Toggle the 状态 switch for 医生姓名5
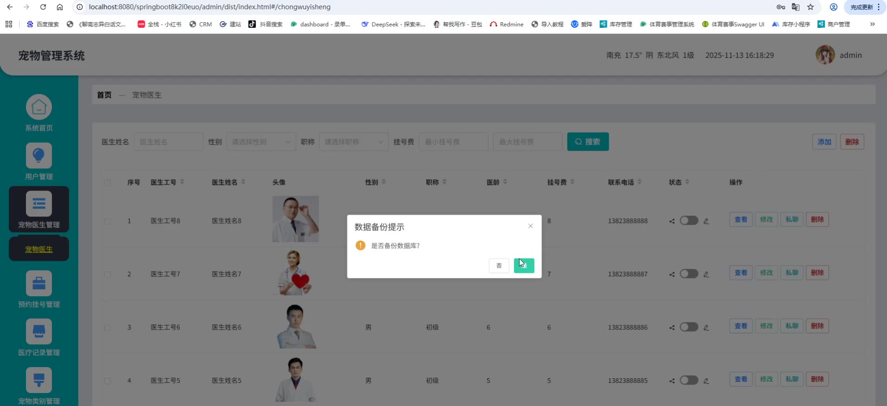This screenshot has width=887, height=406. 689,381
